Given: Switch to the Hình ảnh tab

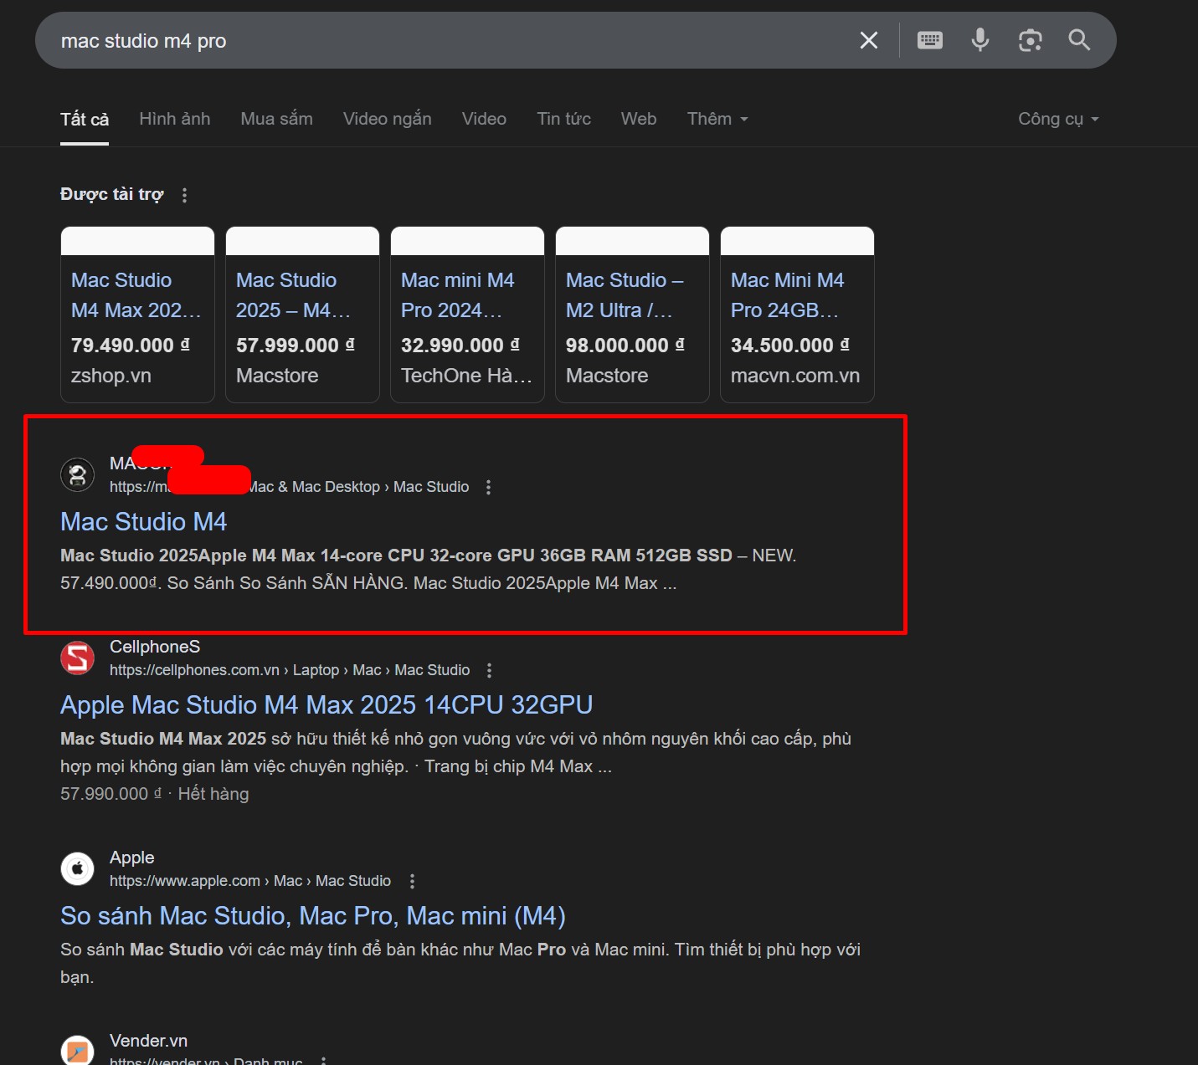Looking at the screenshot, I should [175, 119].
